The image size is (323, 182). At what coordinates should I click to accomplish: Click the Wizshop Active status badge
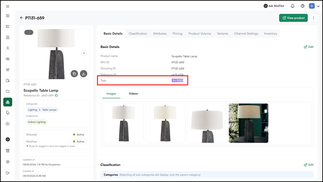click(79, 142)
